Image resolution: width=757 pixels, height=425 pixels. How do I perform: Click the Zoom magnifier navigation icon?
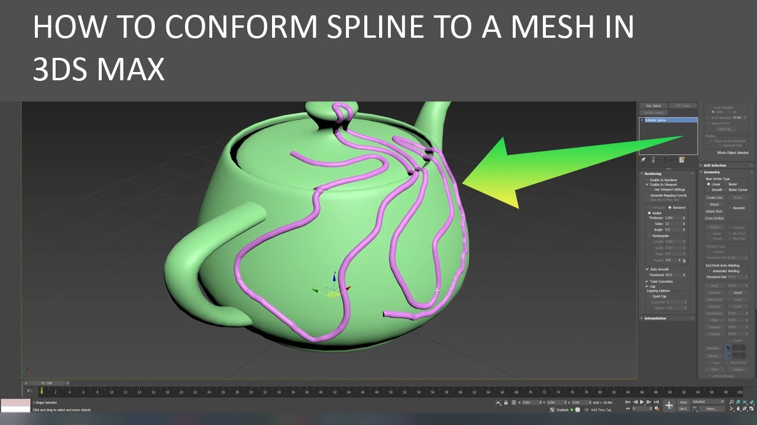(732, 402)
